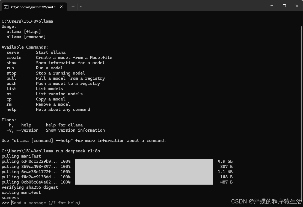Click the '-v, --version' flag text
The image size is (303, 207).
[23, 130]
